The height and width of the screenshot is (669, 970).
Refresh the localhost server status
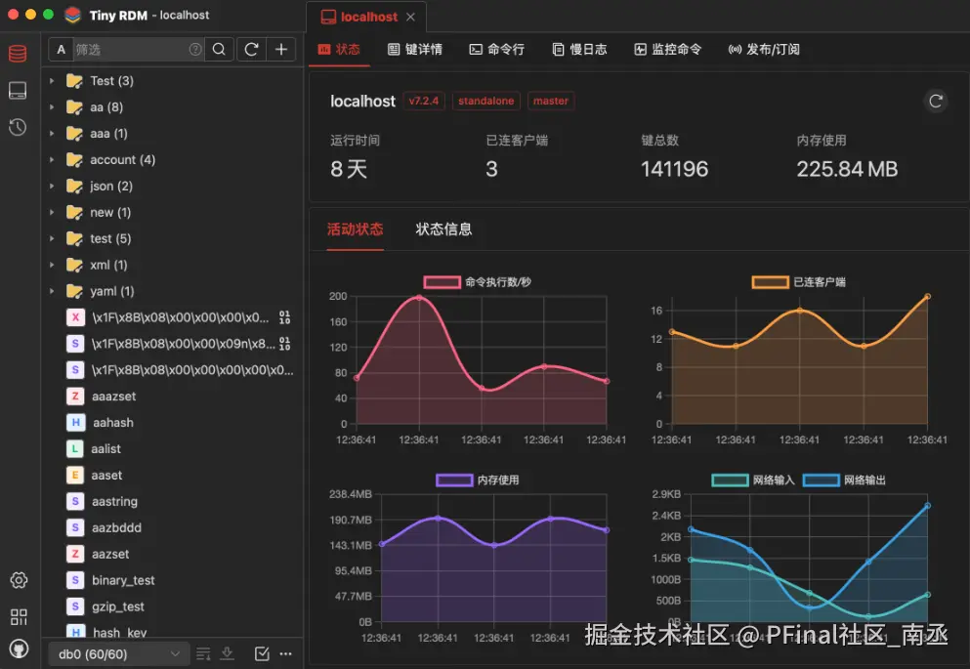936,101
